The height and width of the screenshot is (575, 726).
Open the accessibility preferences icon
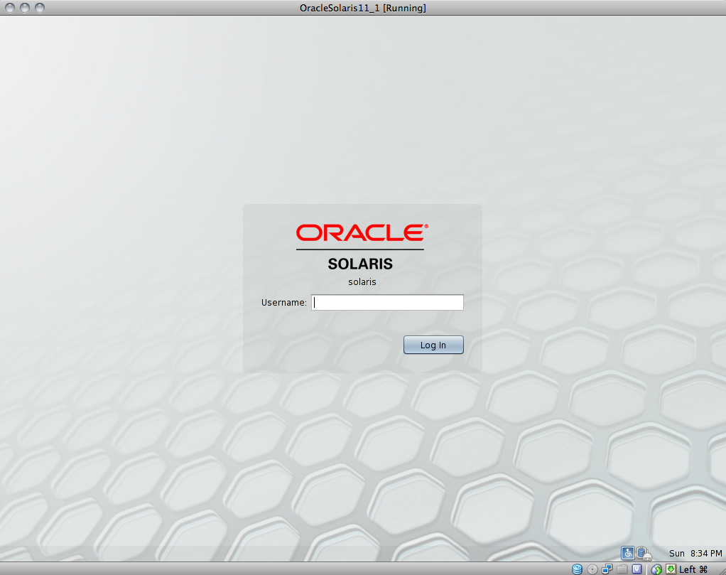(x=628, y=553)
